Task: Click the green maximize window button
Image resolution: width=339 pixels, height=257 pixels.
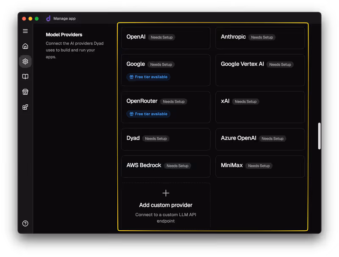Action: 37,19
